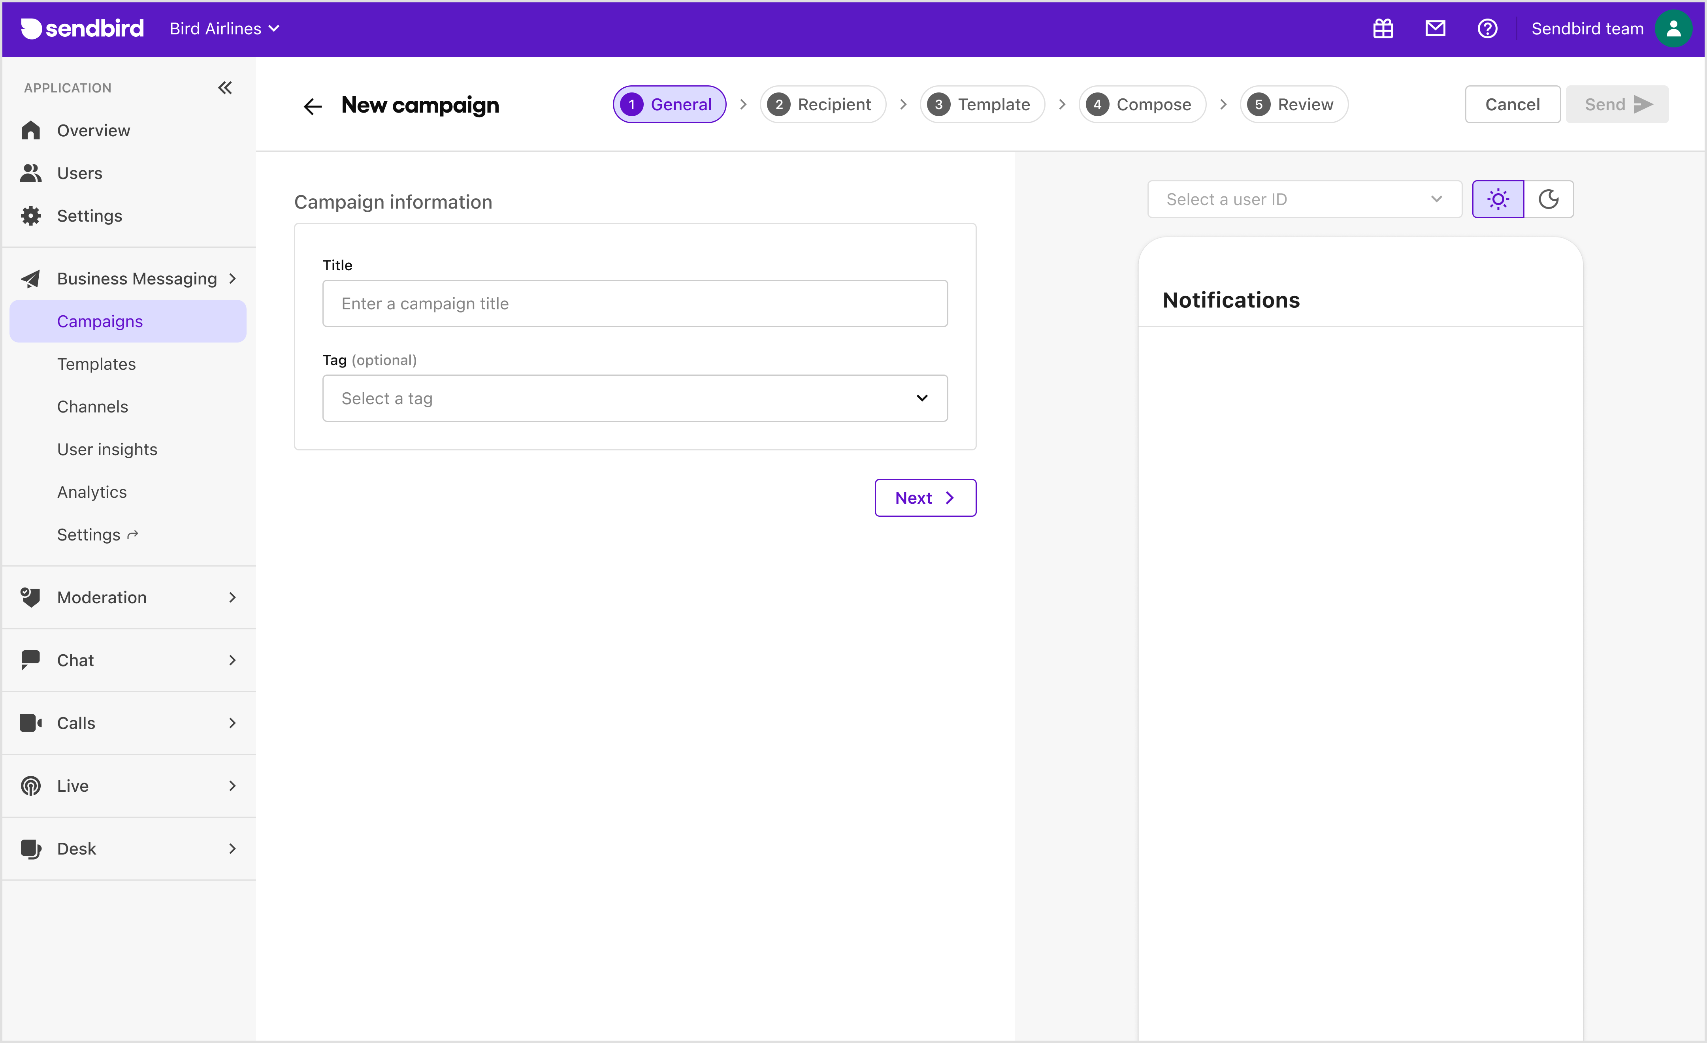Select the Campaigns menu item
The width and height of the screenshot is (1707, 1043).
point(128,321)
